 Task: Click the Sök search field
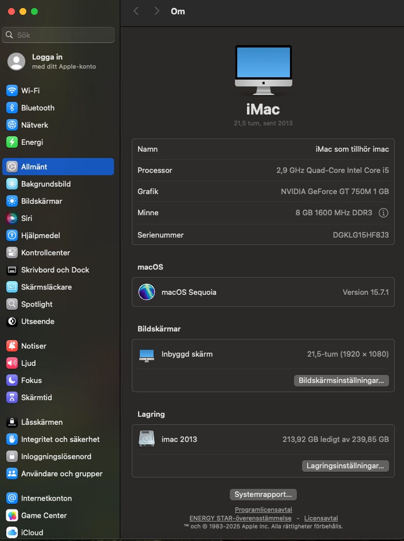click(58, 35)
